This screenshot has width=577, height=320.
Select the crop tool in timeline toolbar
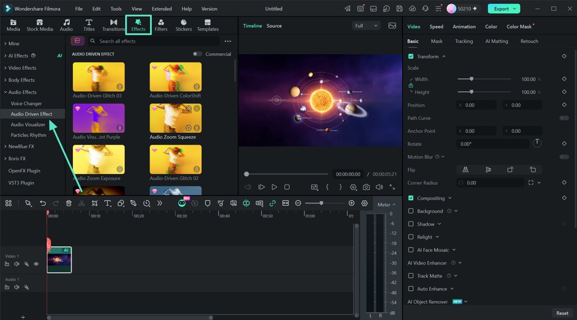click(x=95, y=203)
